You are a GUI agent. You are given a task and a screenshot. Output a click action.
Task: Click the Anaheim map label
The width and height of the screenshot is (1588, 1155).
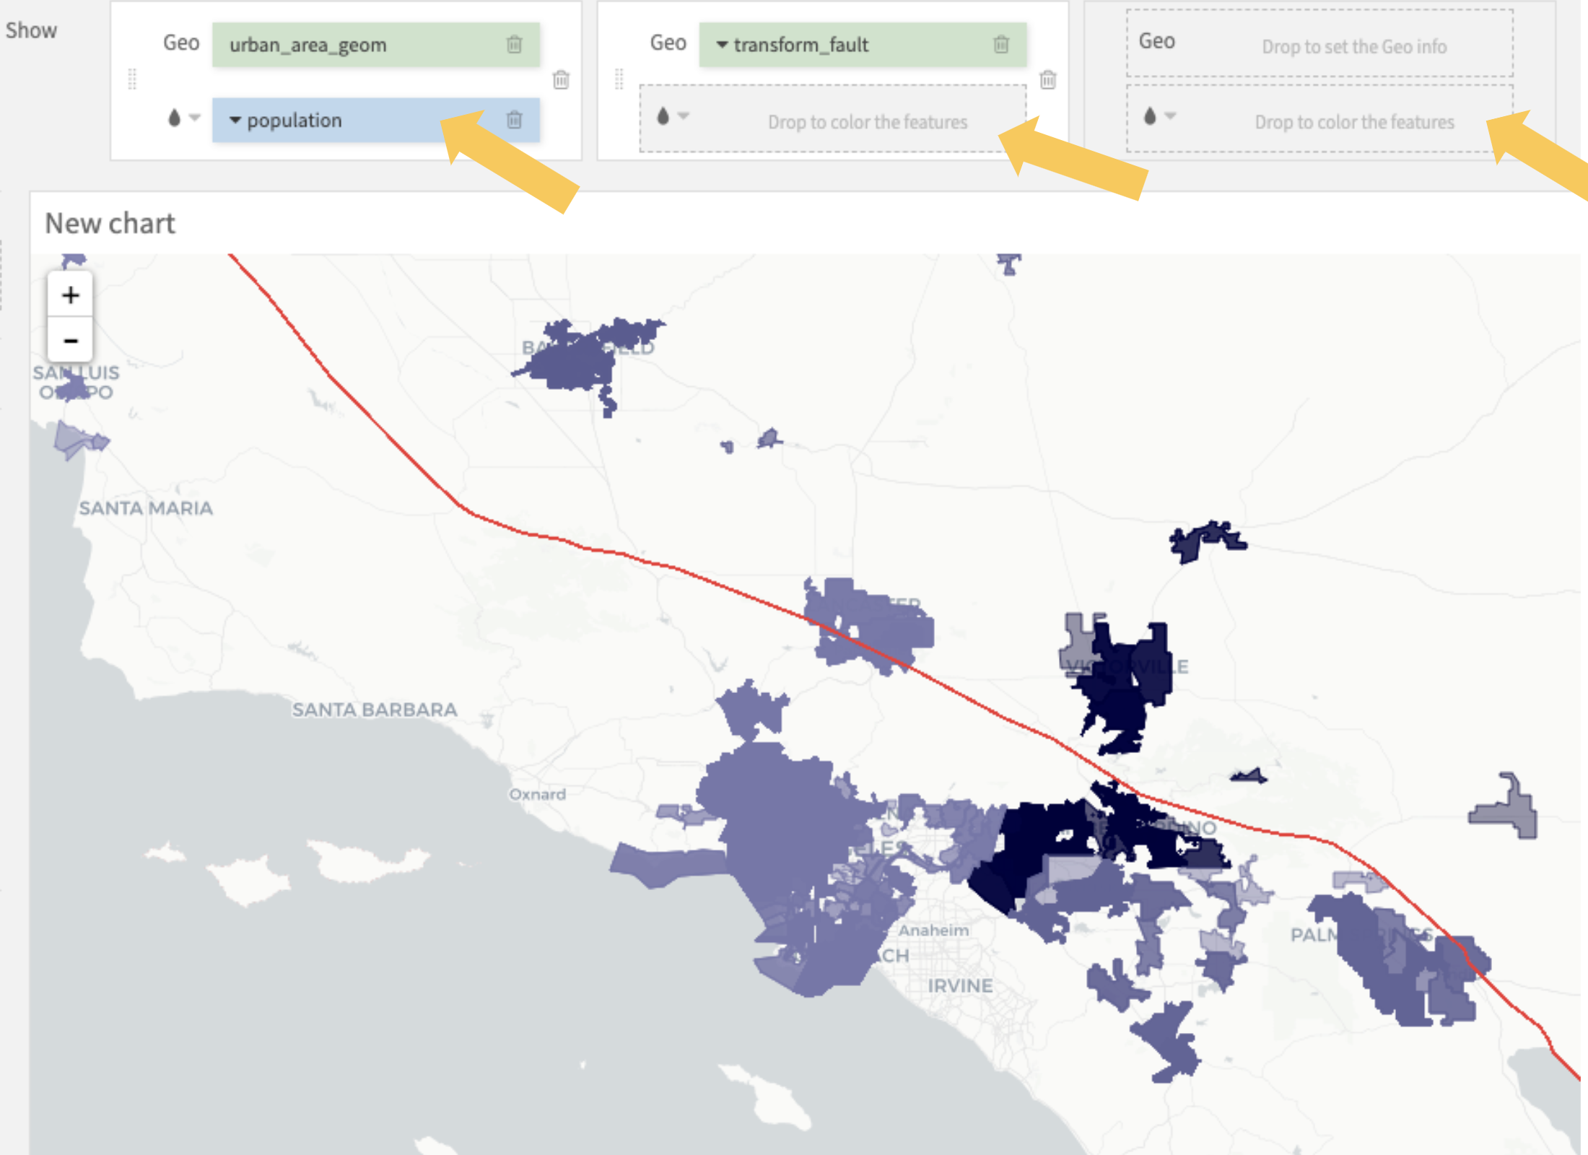933,930
